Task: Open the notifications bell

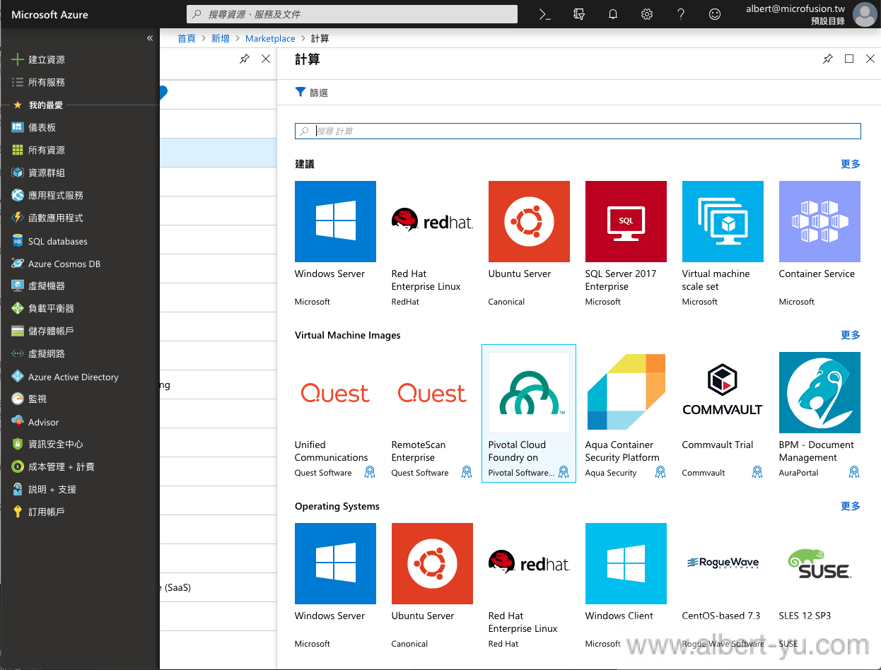Action: pyautogui.click(x=613, y=14)
